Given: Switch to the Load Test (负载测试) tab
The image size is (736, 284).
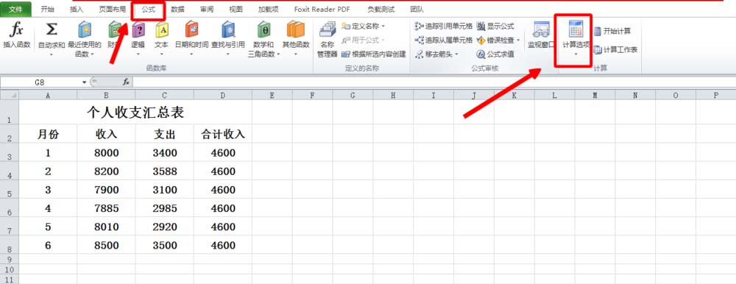Looking at the screenshot, I should point(381,10).
